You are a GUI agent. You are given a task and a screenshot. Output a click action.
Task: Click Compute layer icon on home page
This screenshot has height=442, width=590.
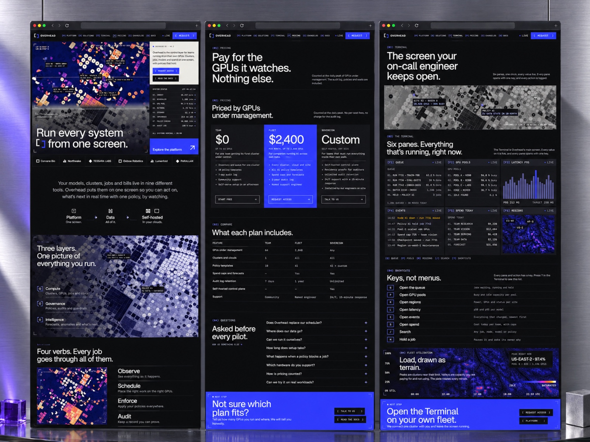pos(40,289)
